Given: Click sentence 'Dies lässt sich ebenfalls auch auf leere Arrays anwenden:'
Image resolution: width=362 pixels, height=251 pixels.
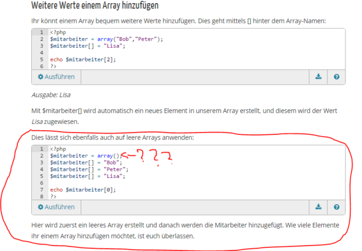Looking at the screenshot, I should point(113,137).
